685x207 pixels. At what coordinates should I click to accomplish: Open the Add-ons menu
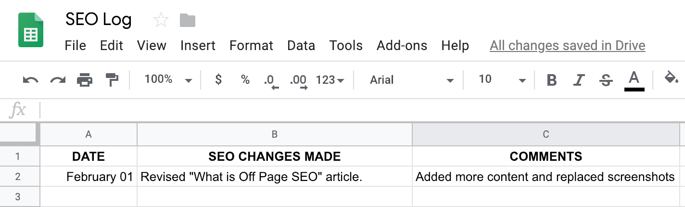(x=402, y=46)
